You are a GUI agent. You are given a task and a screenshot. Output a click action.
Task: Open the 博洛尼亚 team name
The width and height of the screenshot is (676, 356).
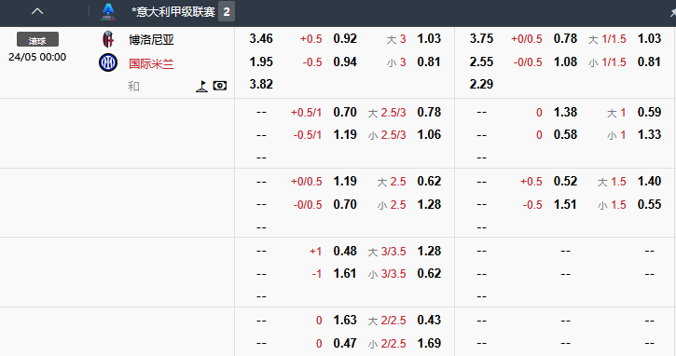pos(151,40)
